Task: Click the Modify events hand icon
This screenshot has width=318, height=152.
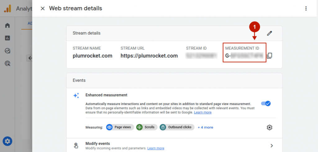Action: coord(76,145)
